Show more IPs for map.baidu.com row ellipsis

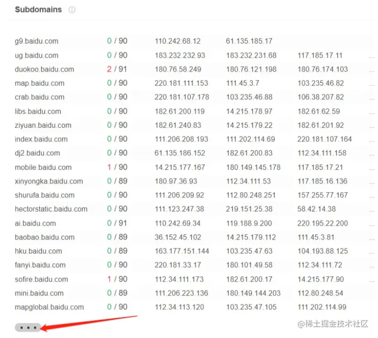372,86
